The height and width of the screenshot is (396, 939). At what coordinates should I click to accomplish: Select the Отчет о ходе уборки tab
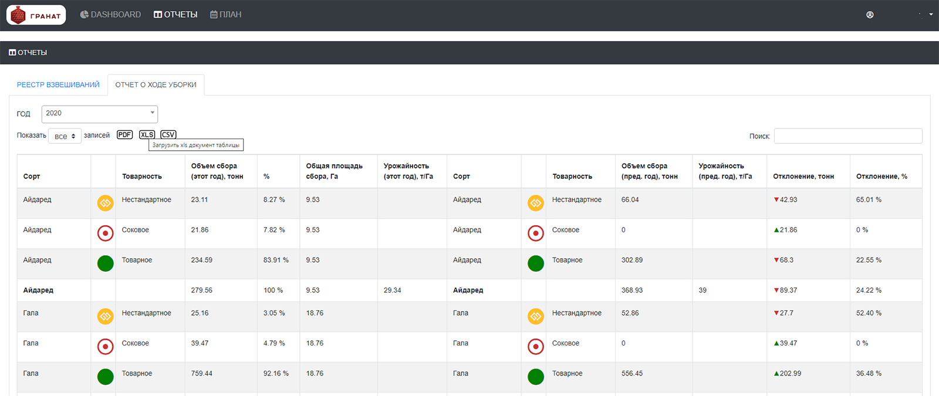(156, 85)
